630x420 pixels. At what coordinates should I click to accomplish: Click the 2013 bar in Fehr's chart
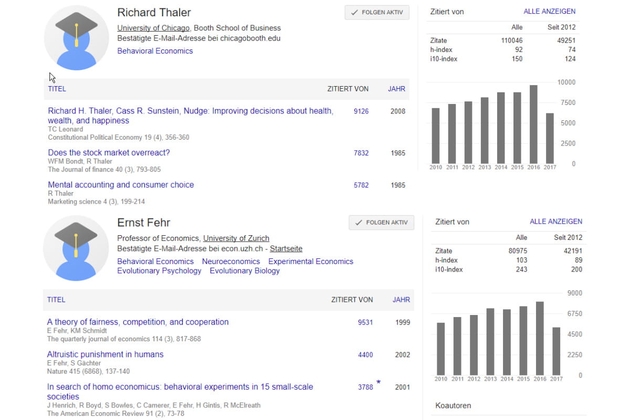click(490, 342)
